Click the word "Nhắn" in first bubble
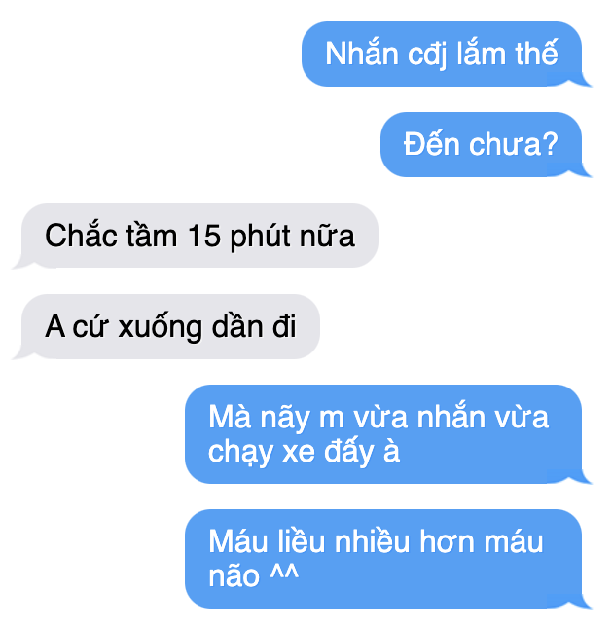Screen dimensions: 613x629 click(x=362, y=54)
